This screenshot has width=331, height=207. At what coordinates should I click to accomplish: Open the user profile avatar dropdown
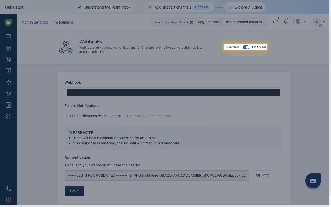(x=319, y=22)
